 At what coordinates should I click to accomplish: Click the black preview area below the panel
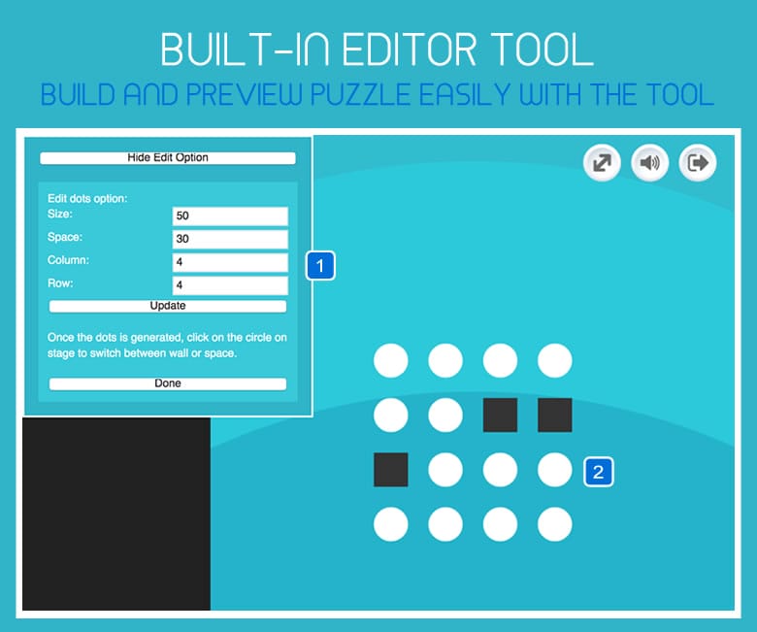click(x=116, y=514)
